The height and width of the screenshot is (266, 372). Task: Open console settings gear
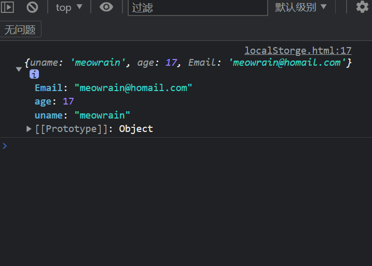[362, 7]
